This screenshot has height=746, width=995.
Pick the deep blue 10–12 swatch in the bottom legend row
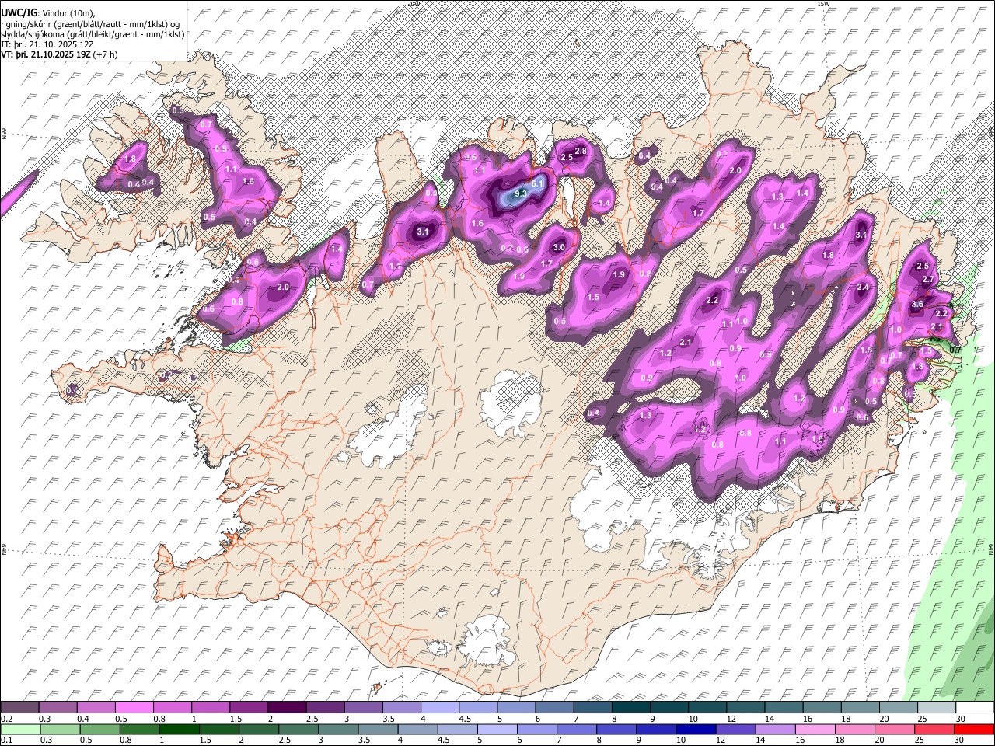tap(696, 729)
